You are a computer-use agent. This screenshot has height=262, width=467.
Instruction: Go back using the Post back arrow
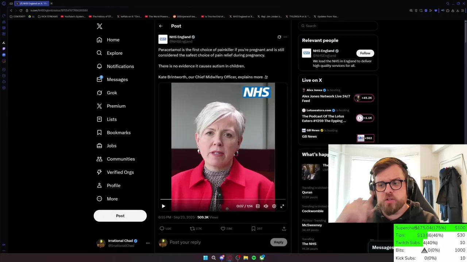click(x=161, y=26)
